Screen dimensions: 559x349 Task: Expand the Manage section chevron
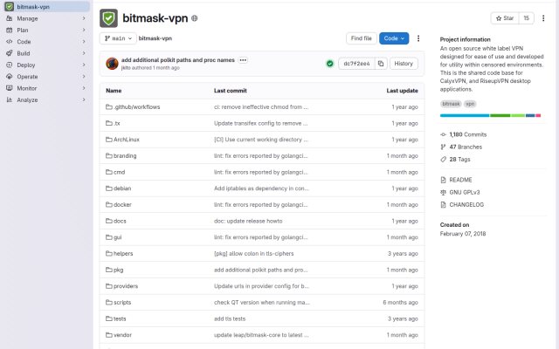tap(84, 18)
